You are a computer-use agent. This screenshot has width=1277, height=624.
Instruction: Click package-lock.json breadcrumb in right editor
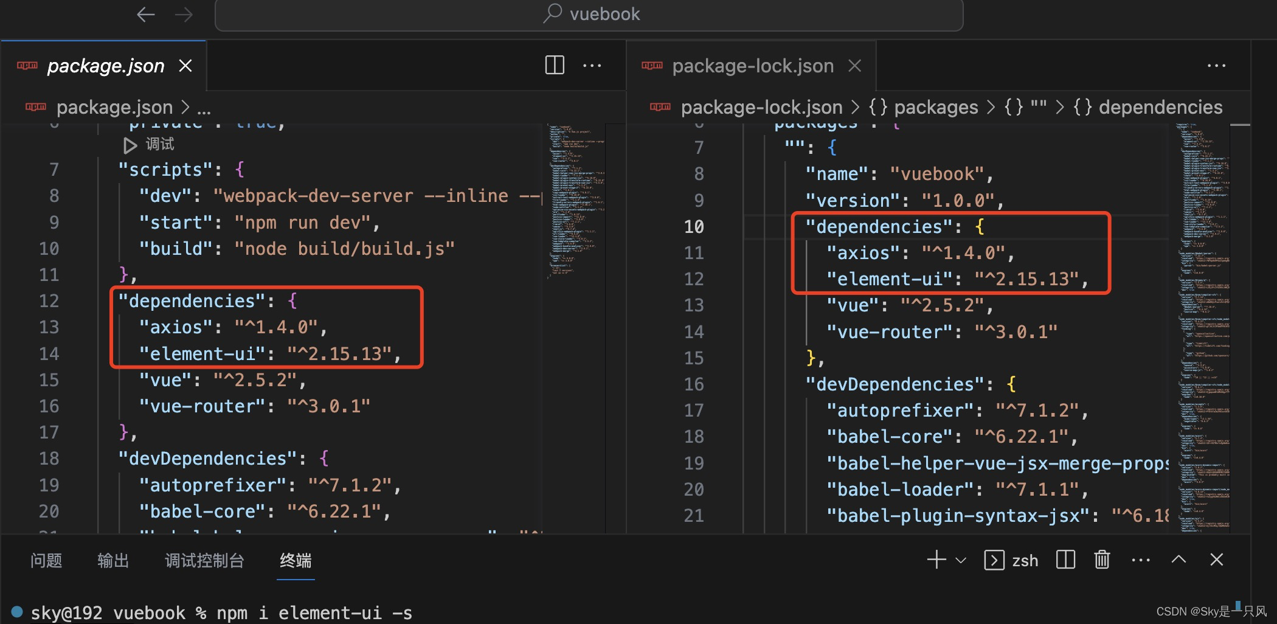click(761, 108)
